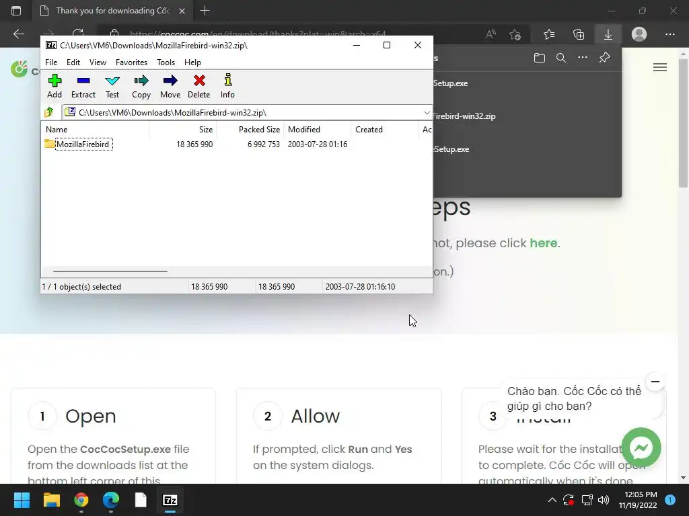
Task: Open downloads folder icon in Edge downloads panel
Action: click(x=539, y=58)
